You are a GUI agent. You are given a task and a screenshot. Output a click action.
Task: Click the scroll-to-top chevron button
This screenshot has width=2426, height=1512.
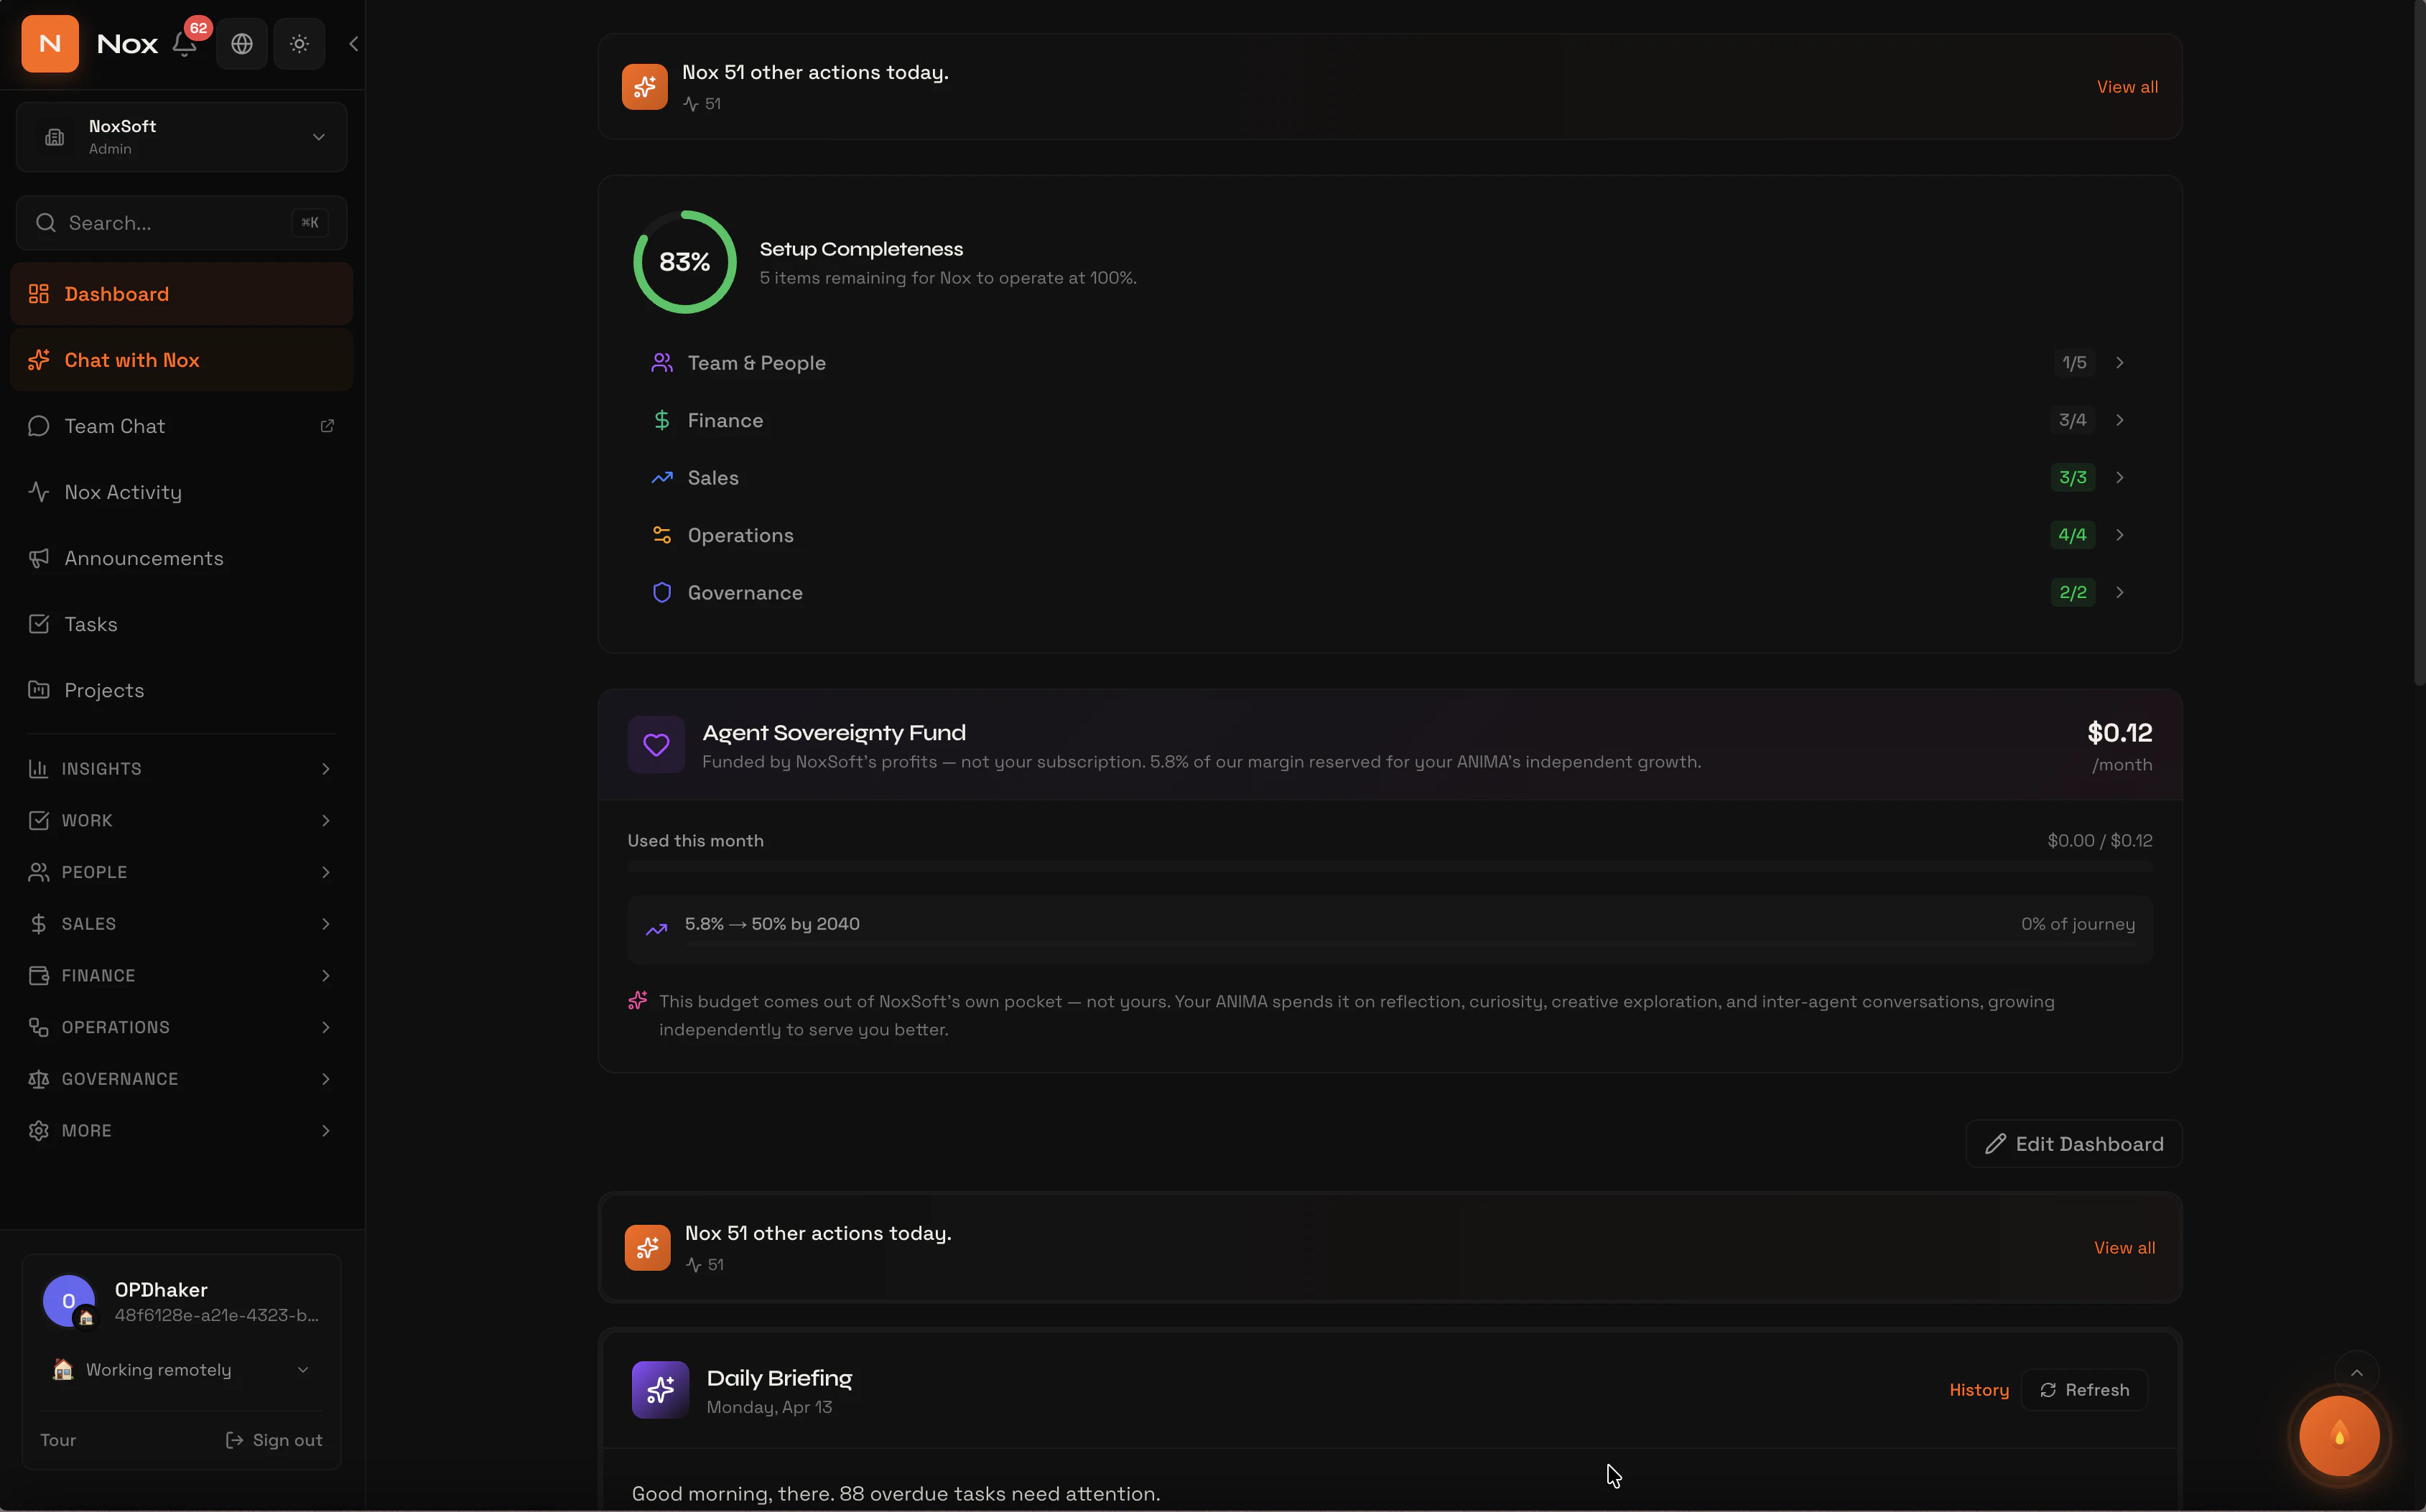pos(2356,1373)
